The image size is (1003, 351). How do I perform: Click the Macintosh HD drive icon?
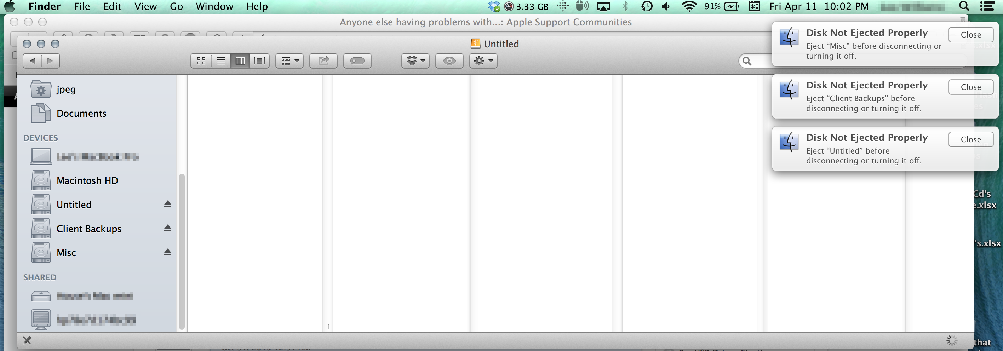click(x=41, y=180)
